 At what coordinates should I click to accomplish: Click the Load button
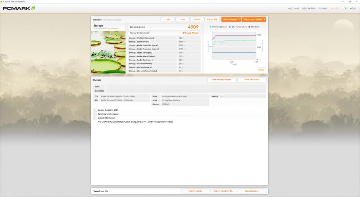[168, 19]
